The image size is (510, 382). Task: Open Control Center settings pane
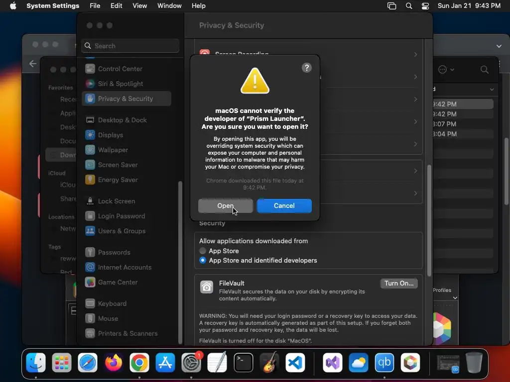pyautogui.click(x=127, y=69)
